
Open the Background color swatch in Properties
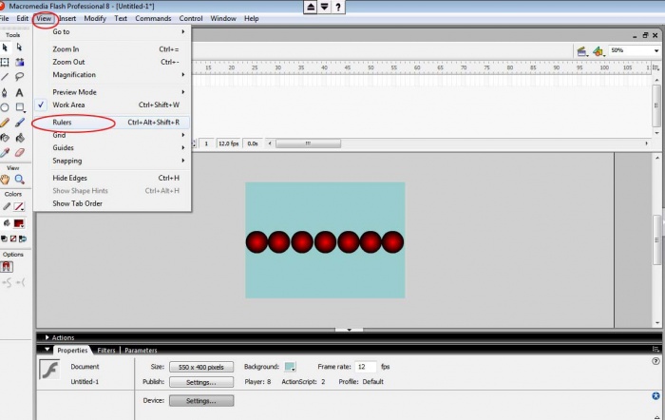290,367
